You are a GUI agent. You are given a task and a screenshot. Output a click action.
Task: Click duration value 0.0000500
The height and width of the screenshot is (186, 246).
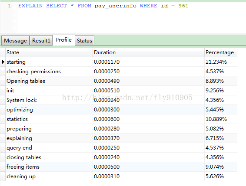point(106,167)
